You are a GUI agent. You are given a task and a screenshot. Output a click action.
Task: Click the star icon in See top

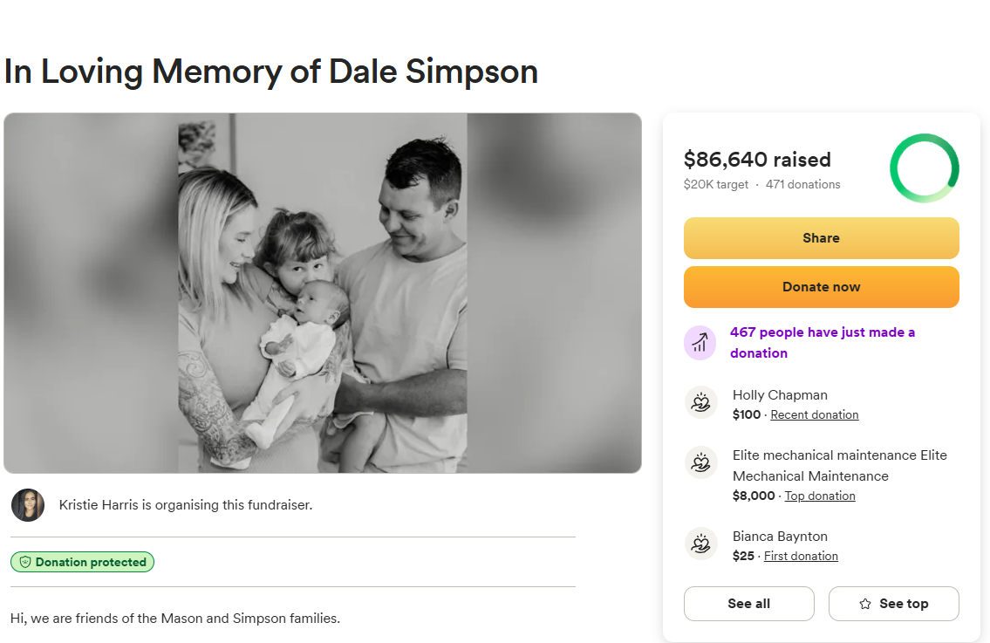point(865,604)
